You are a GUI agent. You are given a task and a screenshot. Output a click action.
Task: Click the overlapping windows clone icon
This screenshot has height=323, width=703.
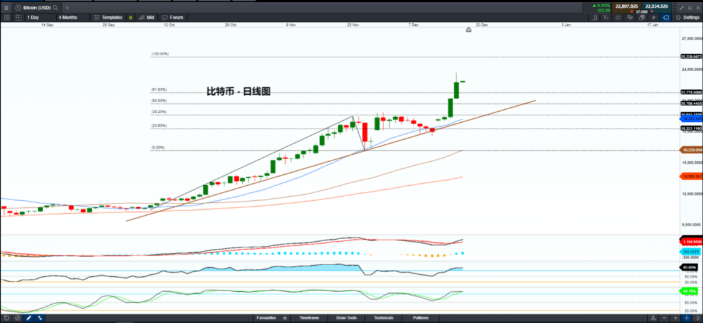(x=642, y=18)
